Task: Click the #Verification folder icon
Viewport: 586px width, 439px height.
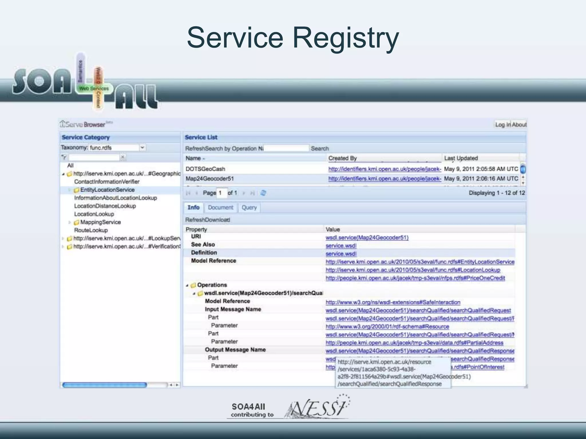Action: click(x=70, y=247)
